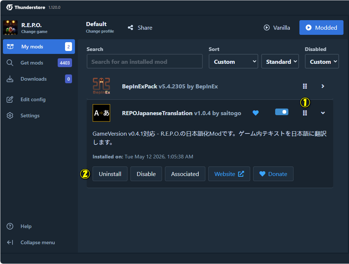Launch the game with Modded button

[x=321, y=27]
